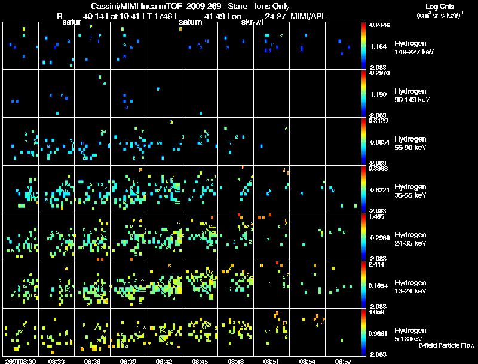The width and height of the screenshot is (478, 364).
Task: Select the 0.6221 colorbar value
Action: (380, 190)
